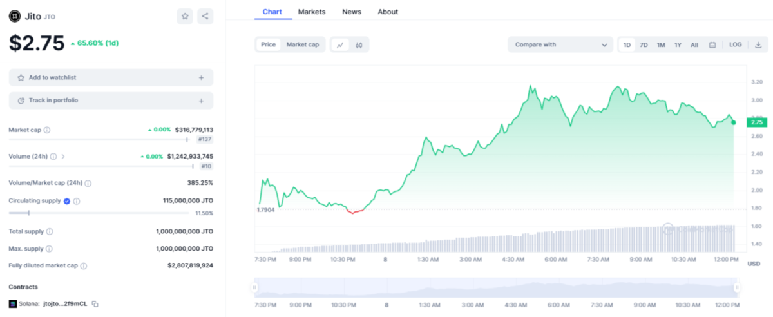Click the info icon next to Max. supply
Screen dimensions: 773x317
tap(50, 249)
